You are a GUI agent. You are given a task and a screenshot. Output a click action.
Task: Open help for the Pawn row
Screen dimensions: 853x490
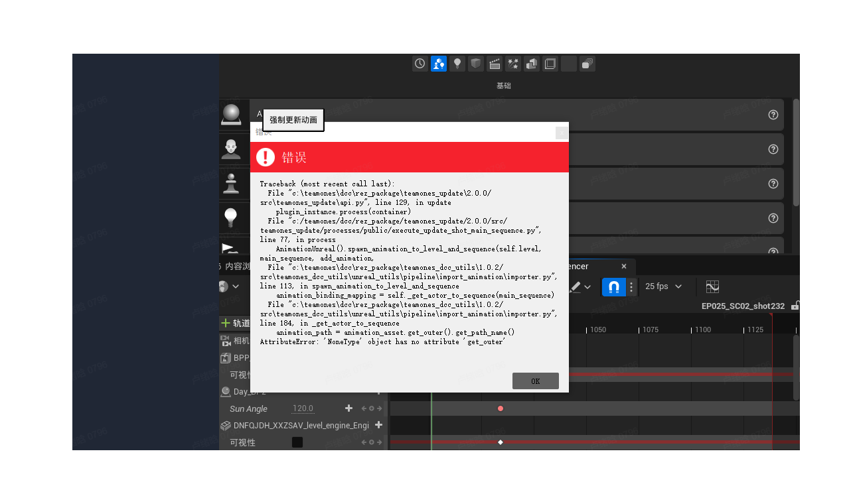773,184
